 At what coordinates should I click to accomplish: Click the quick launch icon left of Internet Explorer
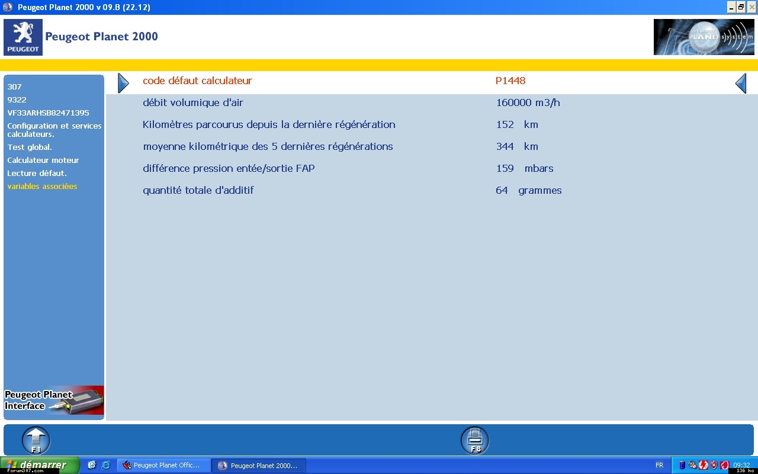[92, 465]
